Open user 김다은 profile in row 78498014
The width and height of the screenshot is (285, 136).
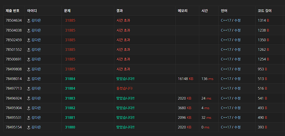pyautogui.click(x=36, y=79)
